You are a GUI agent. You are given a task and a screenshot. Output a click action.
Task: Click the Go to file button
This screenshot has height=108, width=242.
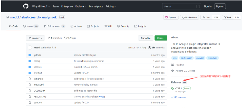pyautogui.click(x=146, y=38)
